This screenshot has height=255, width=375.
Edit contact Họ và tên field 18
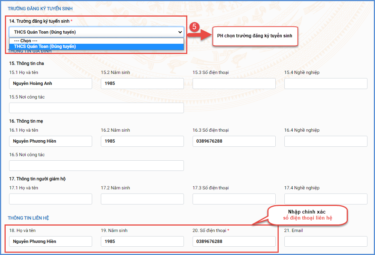51,241
